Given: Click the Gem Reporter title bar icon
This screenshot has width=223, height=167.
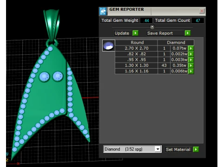Looking at the screenshot, I should pyautogui.click(x=103, y=11).
